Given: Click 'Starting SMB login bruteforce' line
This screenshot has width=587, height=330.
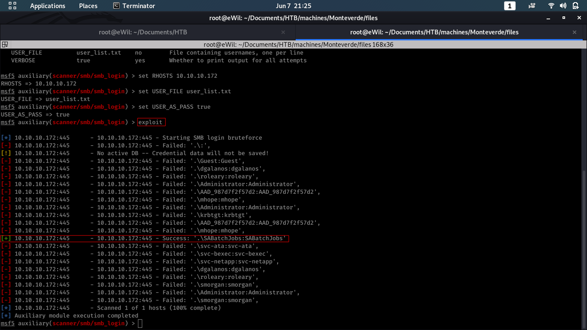Looking at the screenshot, I should click(131, 138).
